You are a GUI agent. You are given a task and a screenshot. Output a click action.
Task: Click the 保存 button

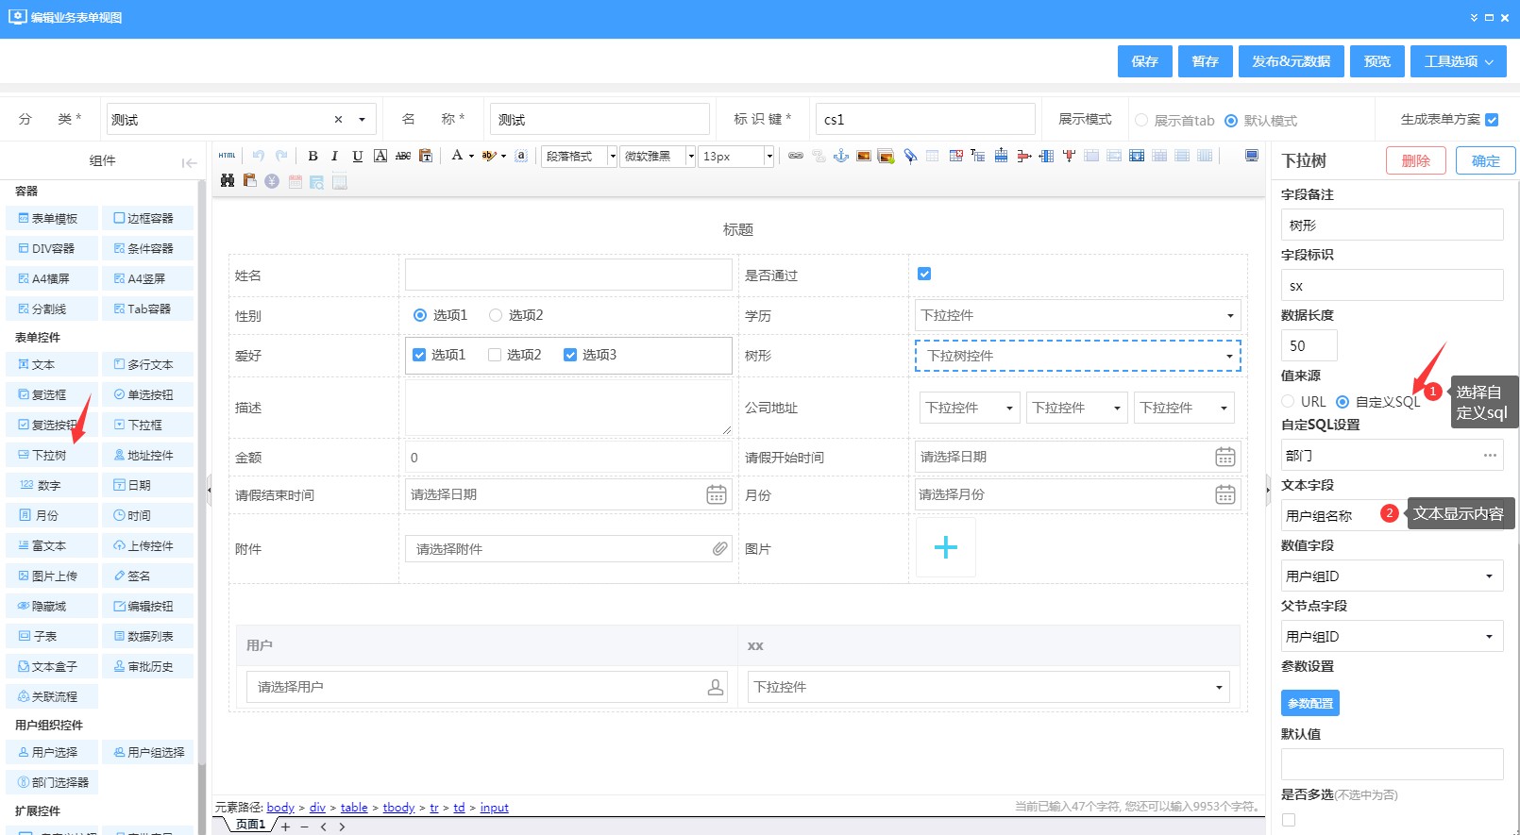click(x=1145, y=61)
